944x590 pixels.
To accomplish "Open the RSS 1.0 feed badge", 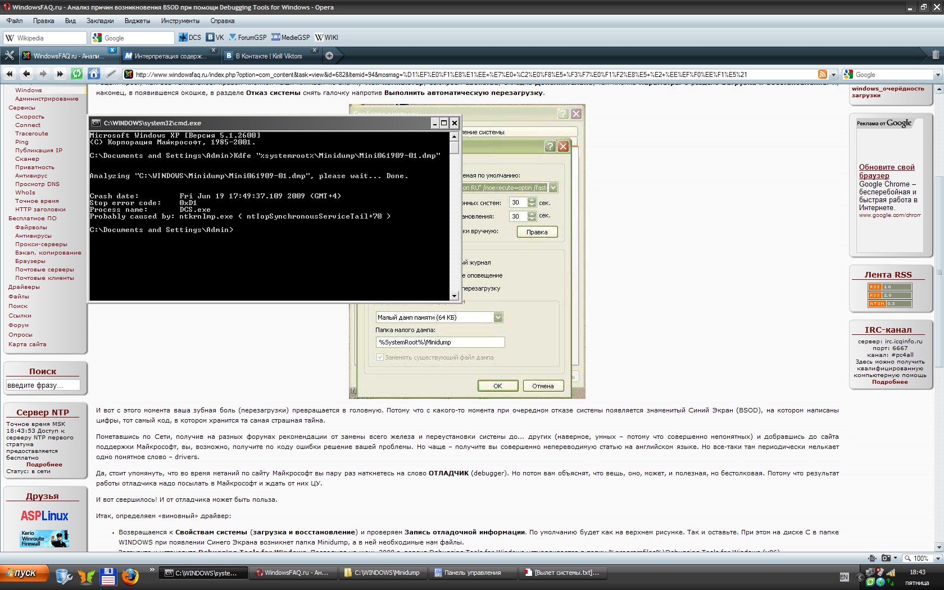I will click(889, 287).
